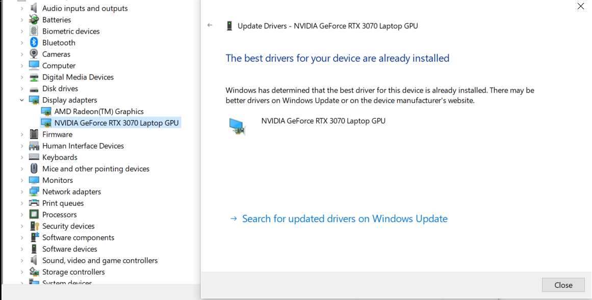This screenshot has width=592, height=300.
Task: Select NVIDIA GeForce RTX 3070 Laptop GPU entry
Action: click(116, 123)
